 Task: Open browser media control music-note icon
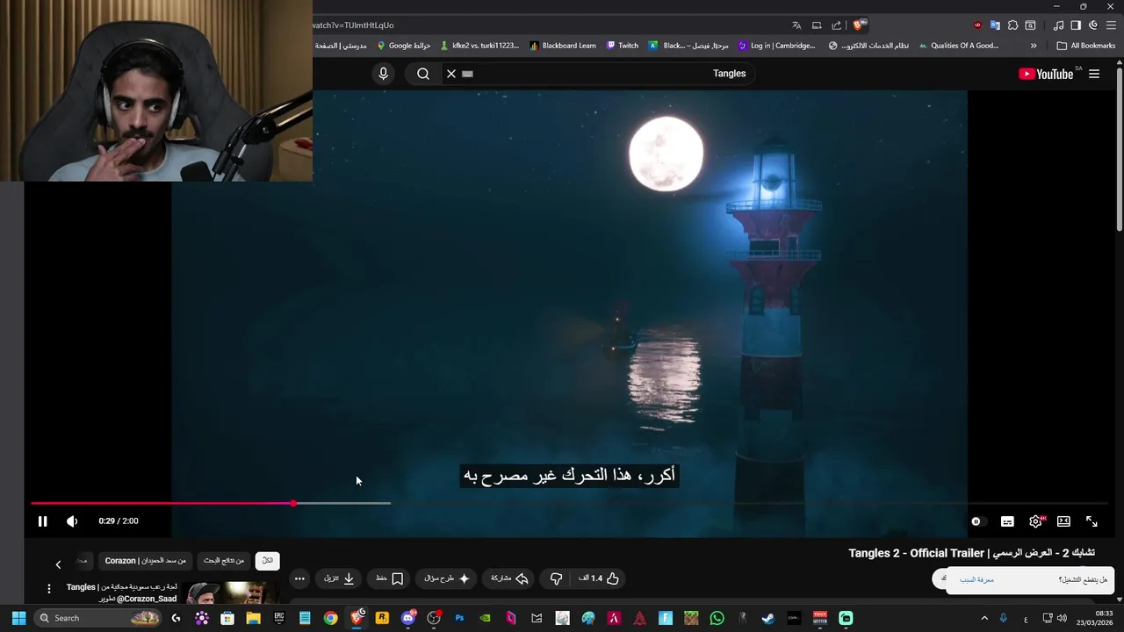(x=1058, y=25)
